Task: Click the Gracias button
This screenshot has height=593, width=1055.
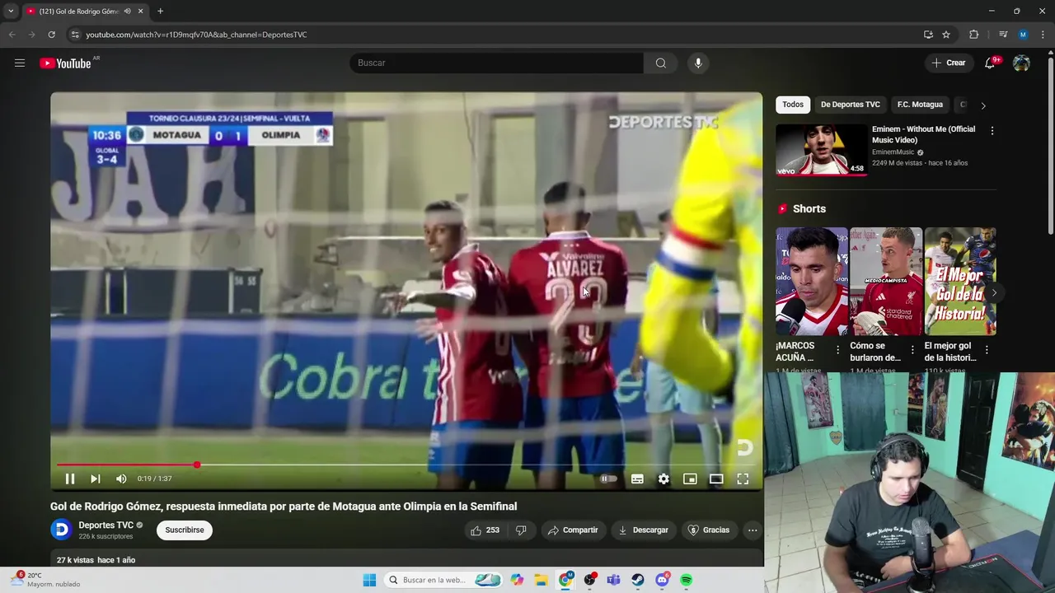Action: (x=709, y=530)
